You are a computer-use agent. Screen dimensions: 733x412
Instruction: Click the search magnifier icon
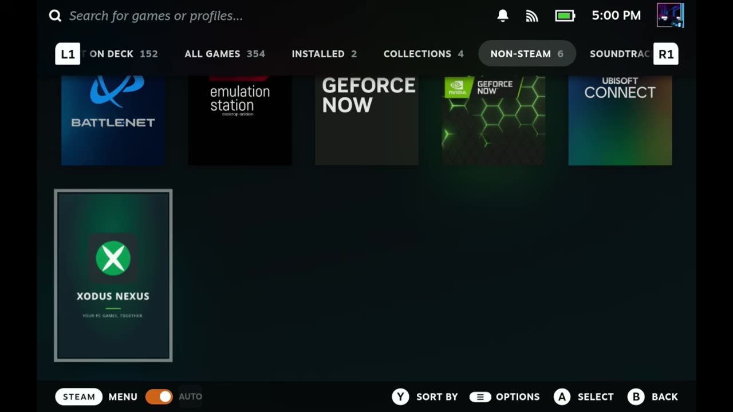point(55,16)
